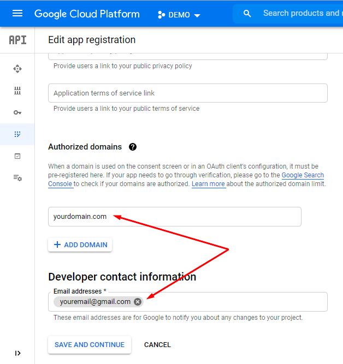Image resolution: width=343 pixels, height=364 pixels.
Task: Open the Page usage agreements sidebar icon
Action: pos(17,178)
